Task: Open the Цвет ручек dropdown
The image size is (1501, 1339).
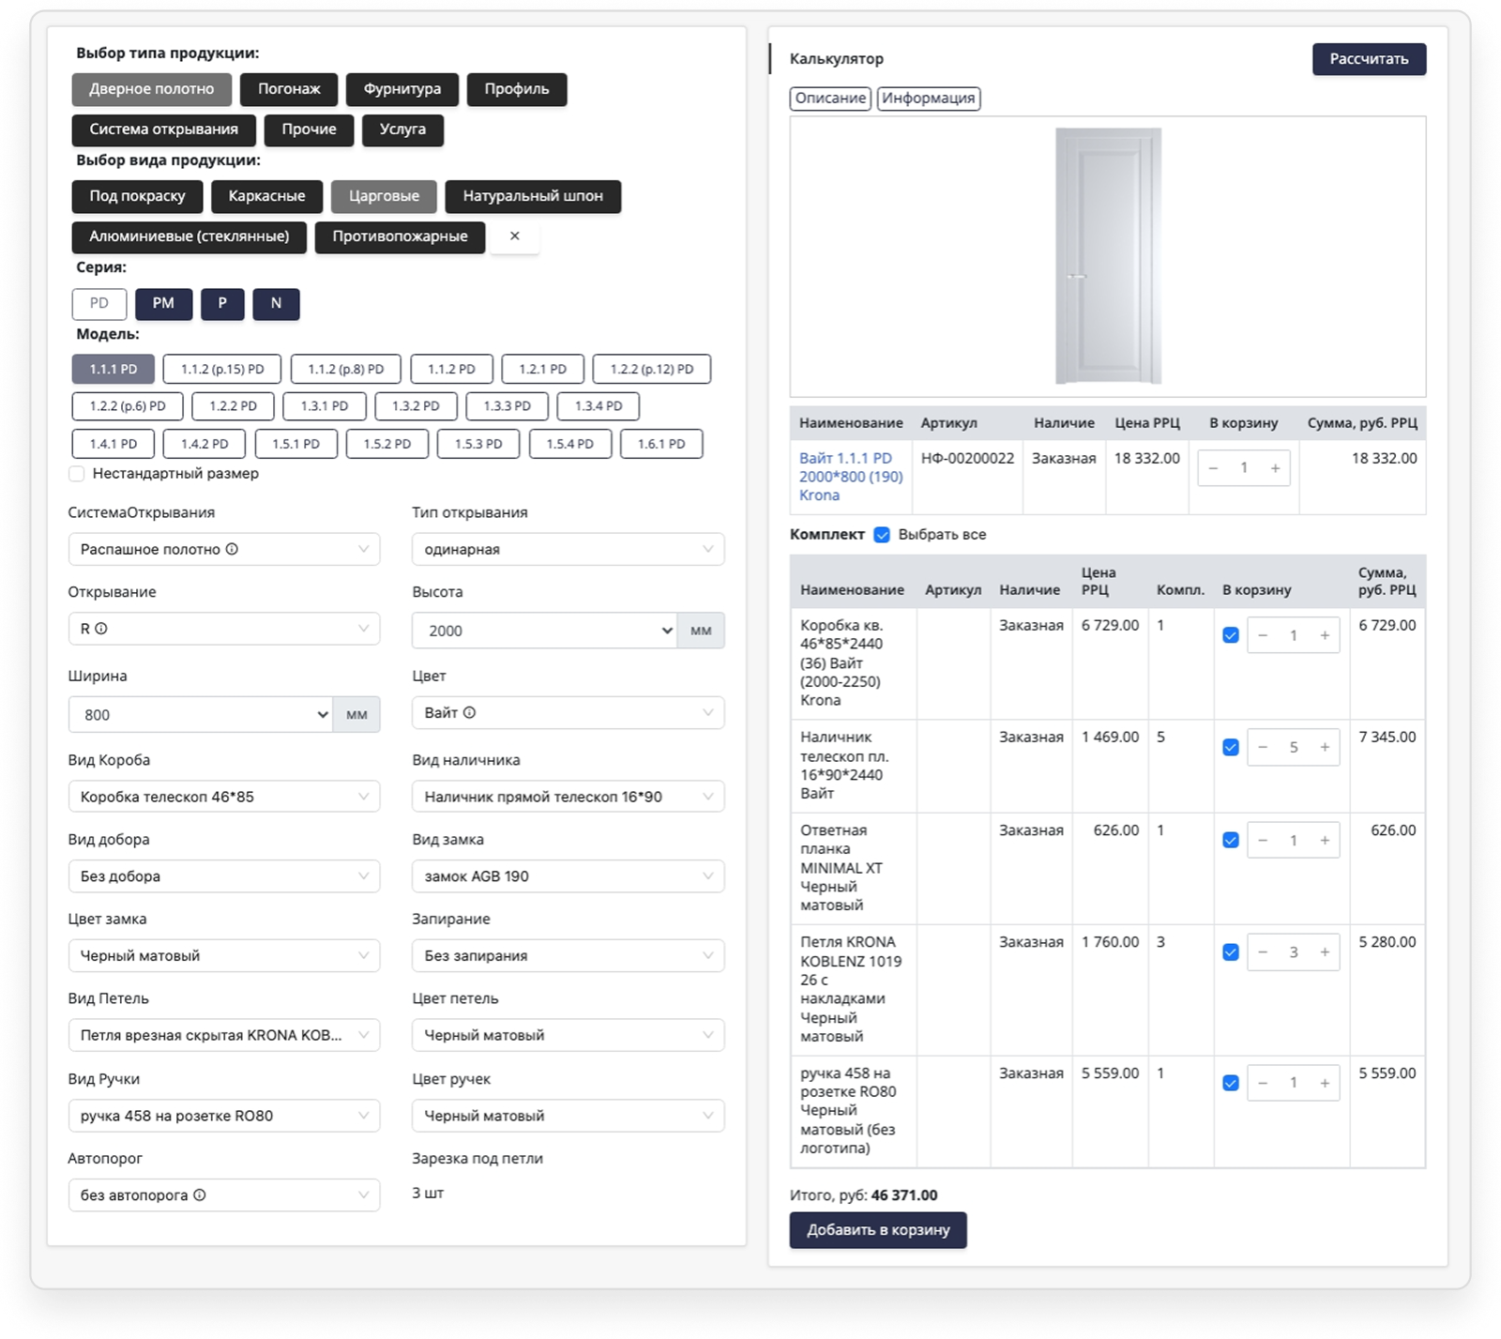Action: 568,1116
